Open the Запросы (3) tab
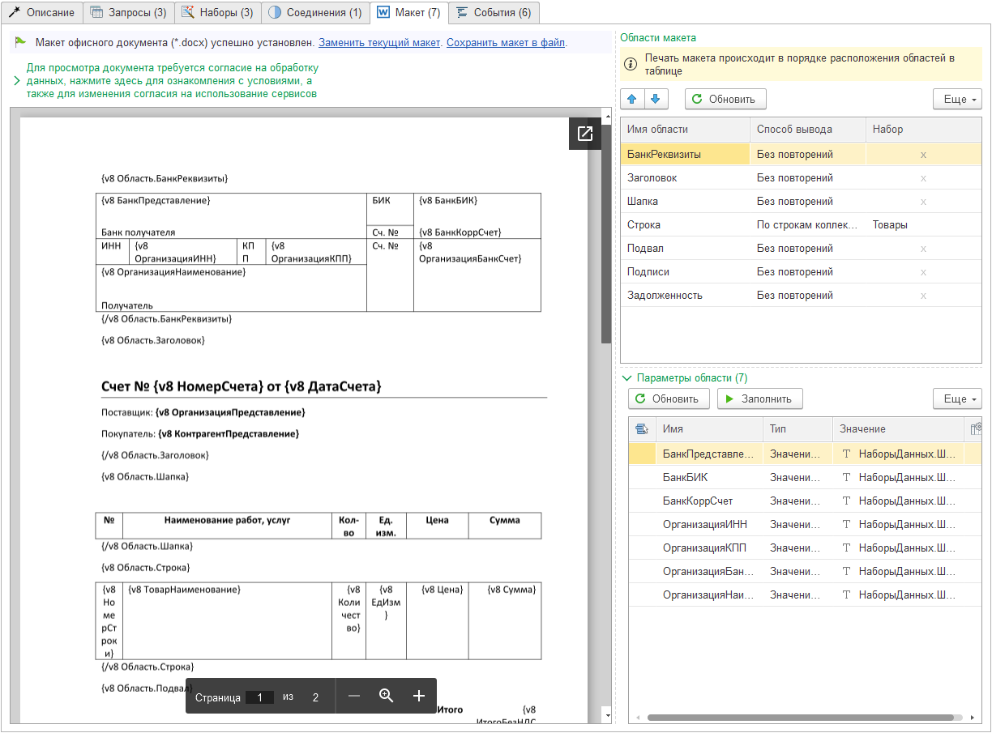This screenshot has height=733, width=992. click(128, 13)
